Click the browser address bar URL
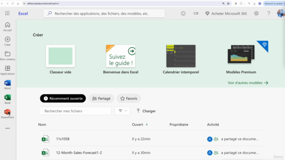The height and width of the screenshot is (160, 285). tap(43, 4)
